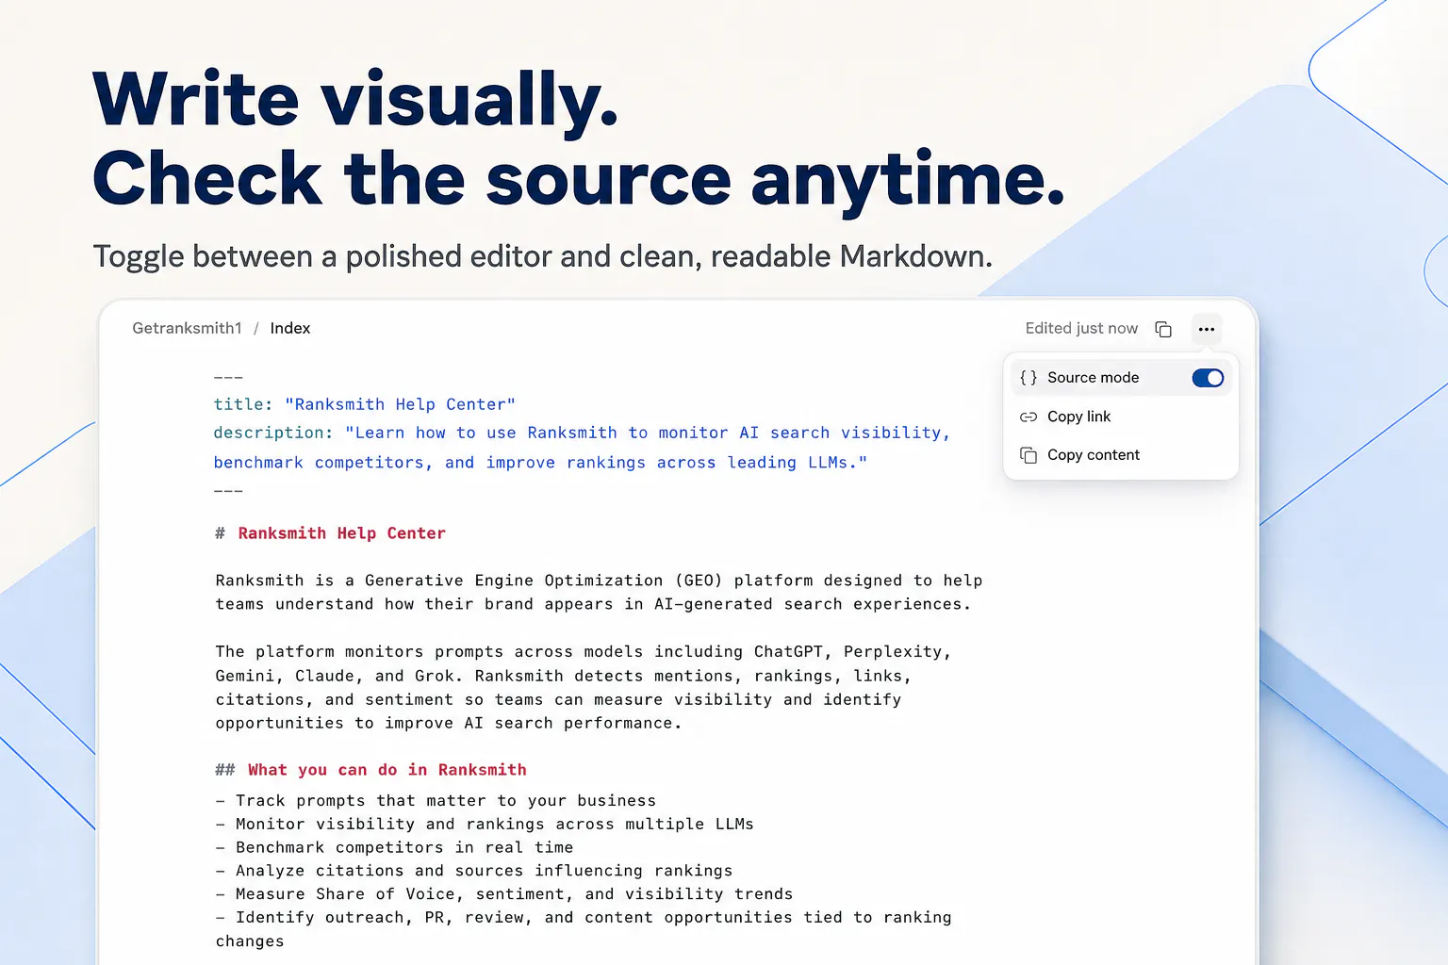Click 'Toggle between a polished editor' subtitle
Viewport: 1448px width, 965px height.
click(x=542, y=256)
